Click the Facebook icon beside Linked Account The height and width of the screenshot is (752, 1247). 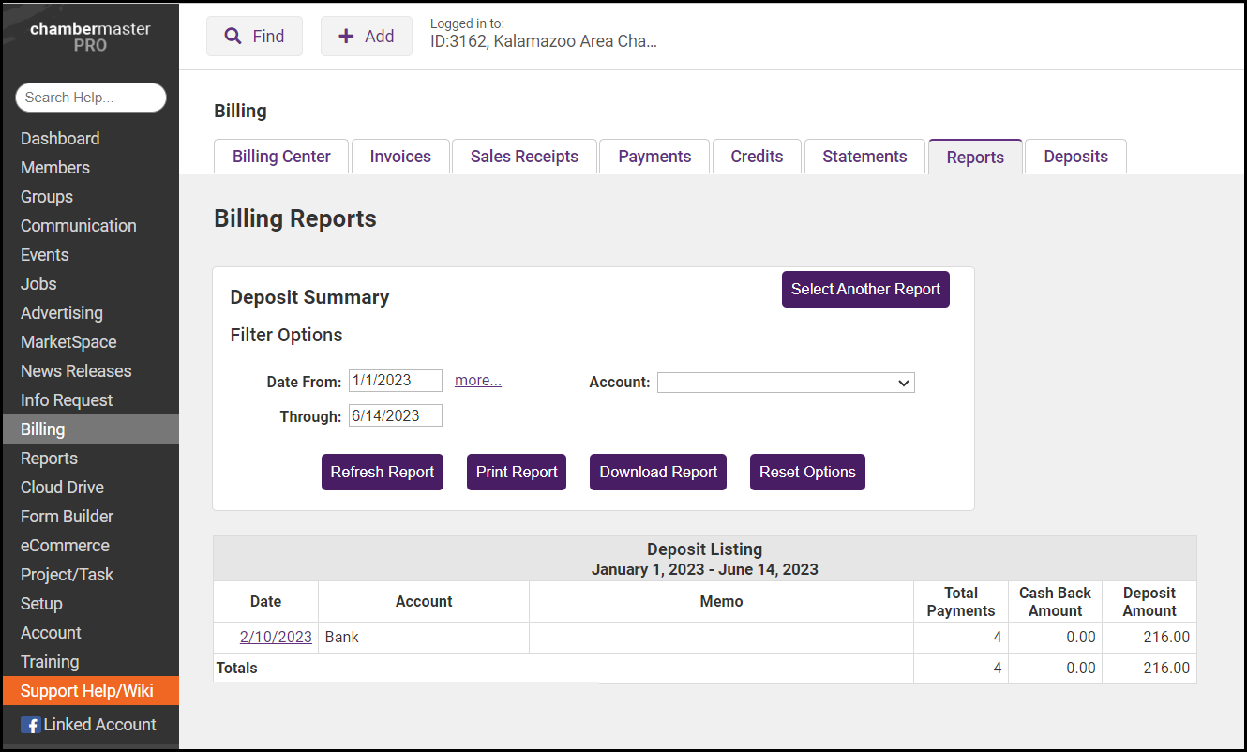[x=30, y=725]
